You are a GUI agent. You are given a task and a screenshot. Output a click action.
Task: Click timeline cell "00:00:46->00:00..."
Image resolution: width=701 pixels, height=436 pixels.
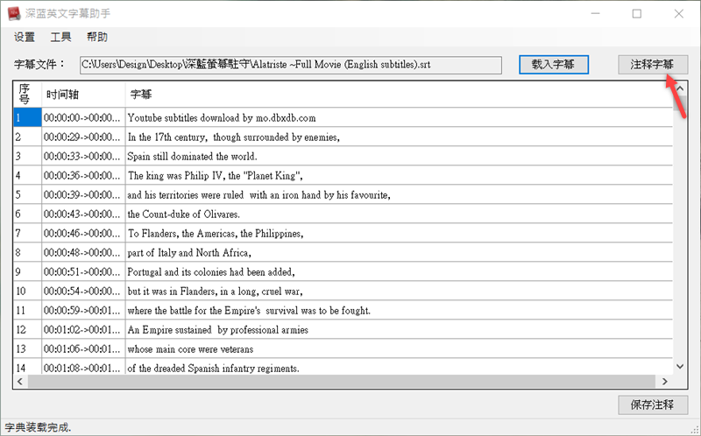point(83,233)
